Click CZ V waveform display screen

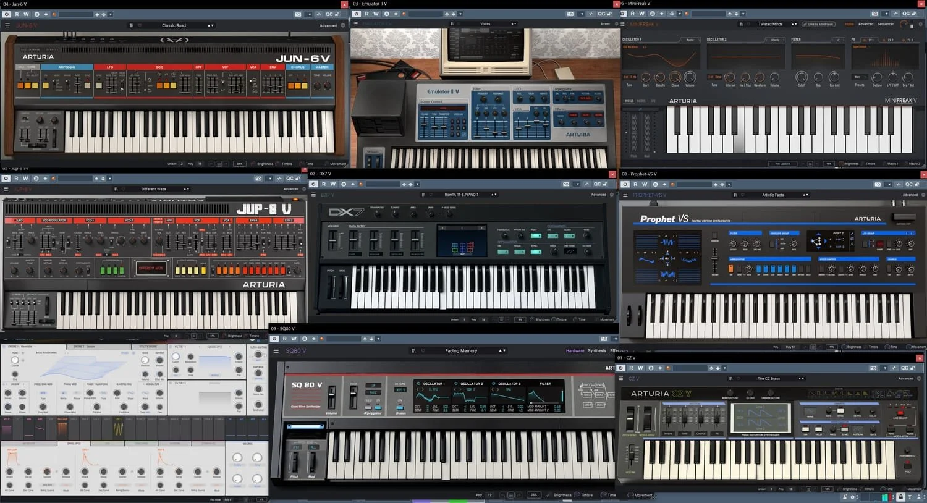pos(761,418)
